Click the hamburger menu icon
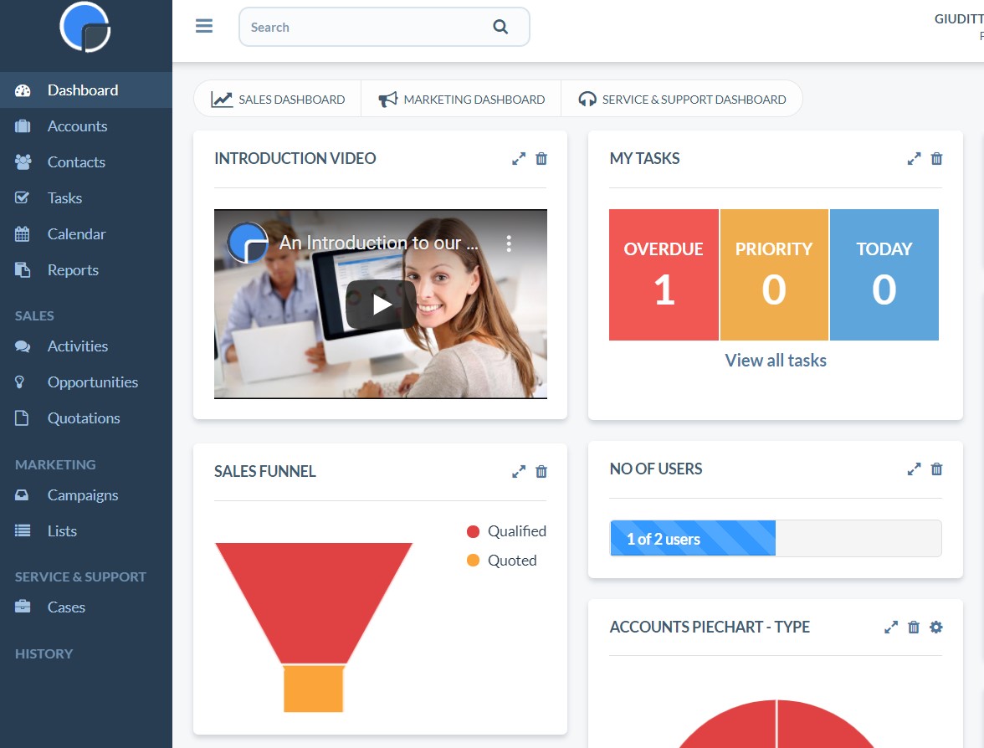 coord(204,26)
